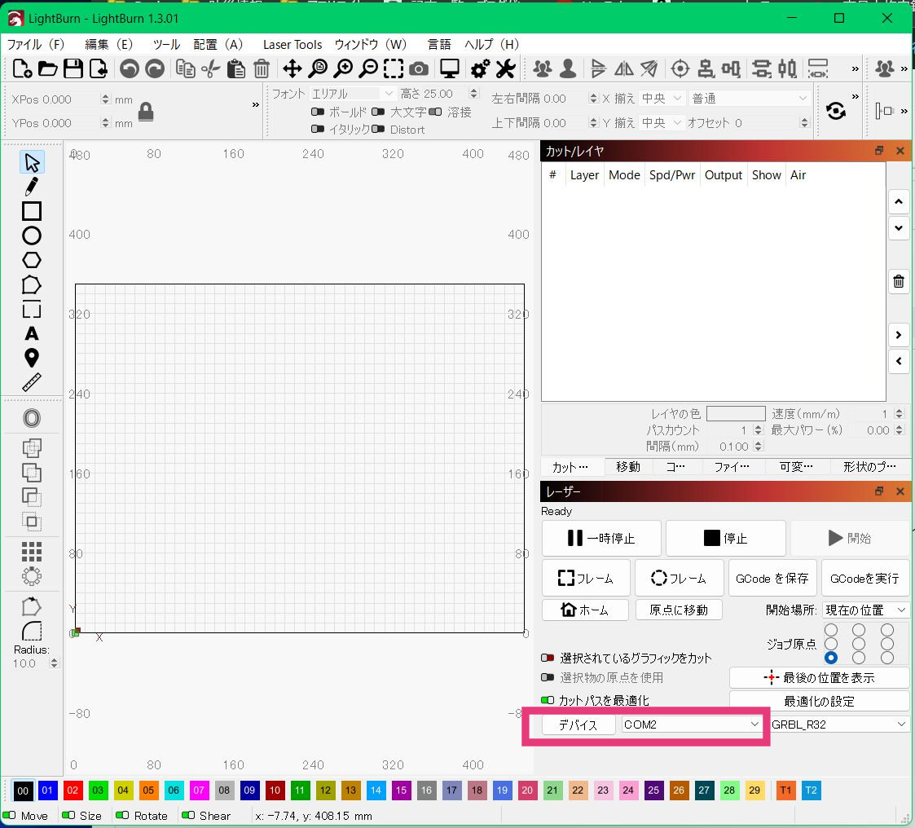The image size is (915, 828).
Task: Toggle 選択されているグラフィックをカット switch
Action: pyautogui.click(x=548, y=658)
